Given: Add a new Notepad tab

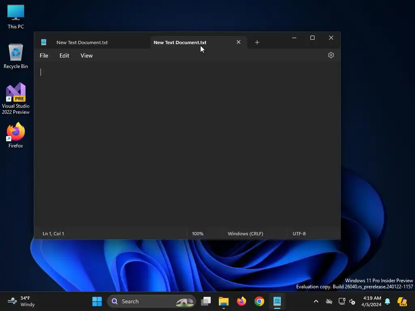Looking at the screenshot, I should pos(257,42).
